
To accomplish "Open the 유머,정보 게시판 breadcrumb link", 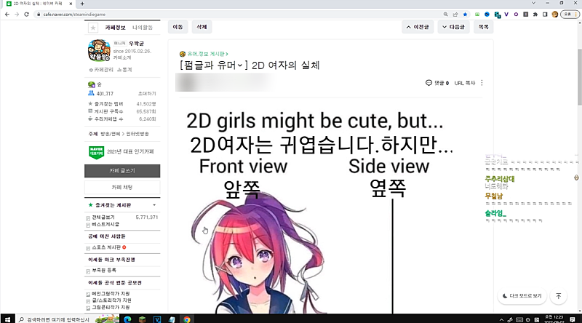I will click(x=207, y=54).
